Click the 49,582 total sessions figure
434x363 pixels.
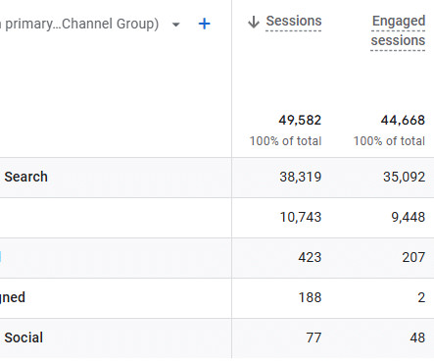(x=300, y=121)
